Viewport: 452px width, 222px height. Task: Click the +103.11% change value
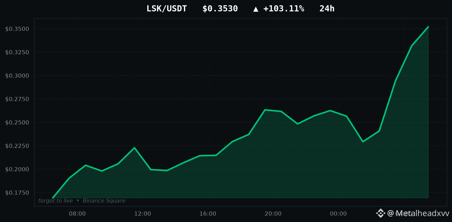pyautogui.click(x=284, y=9)
